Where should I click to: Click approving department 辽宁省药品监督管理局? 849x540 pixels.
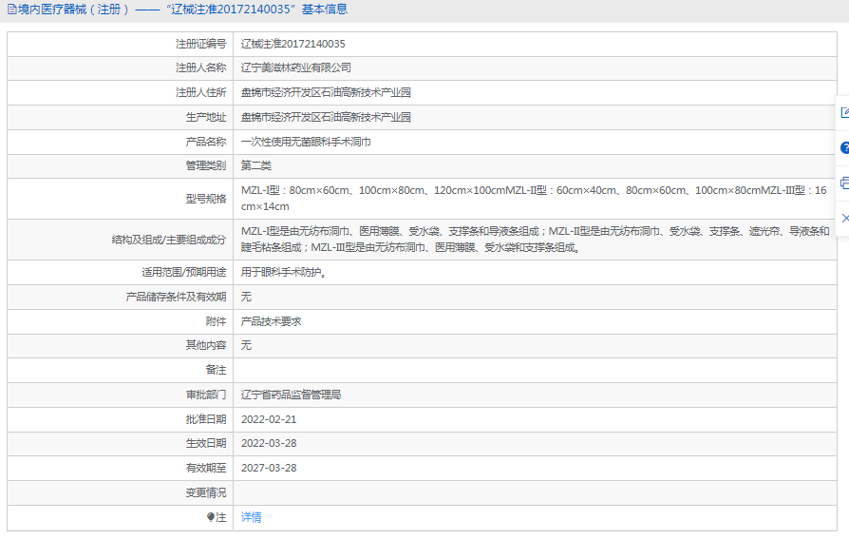tap(291, 395)
